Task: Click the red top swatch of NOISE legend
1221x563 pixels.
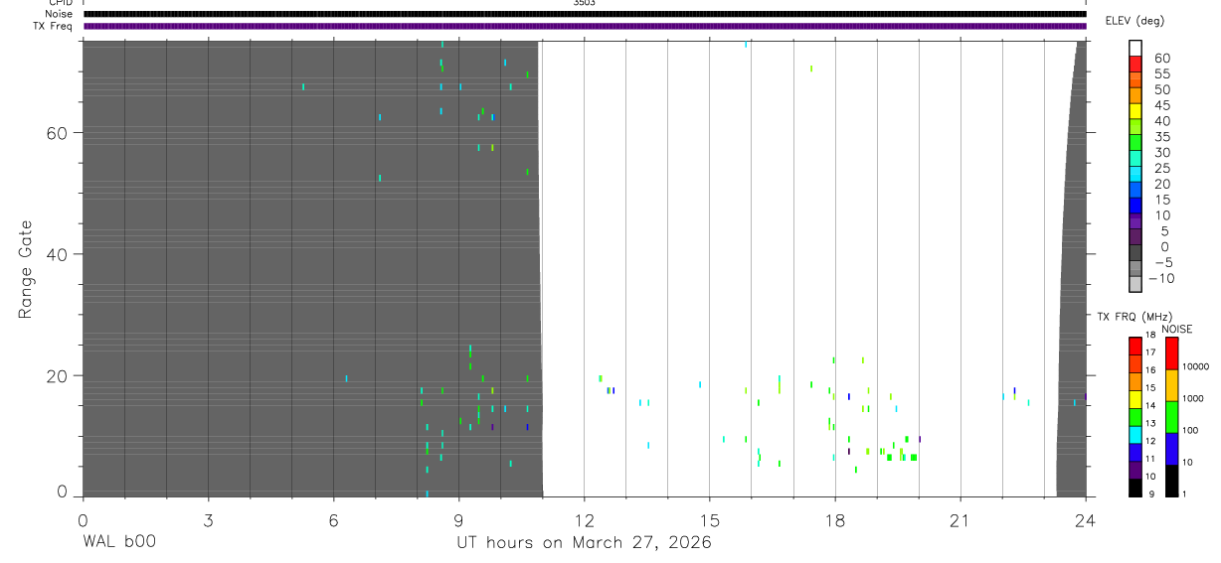Action: click(1172, 353)
